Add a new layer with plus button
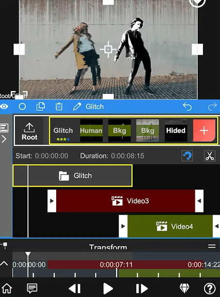The width and height of the screenshot is (220, 297). (x=204, y=131)
